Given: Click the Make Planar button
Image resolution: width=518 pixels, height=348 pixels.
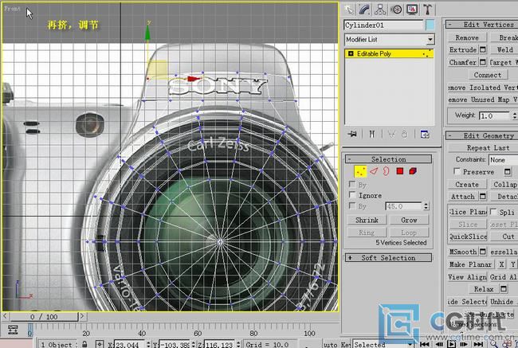Looking at the screenshot, I should [470, 264].
